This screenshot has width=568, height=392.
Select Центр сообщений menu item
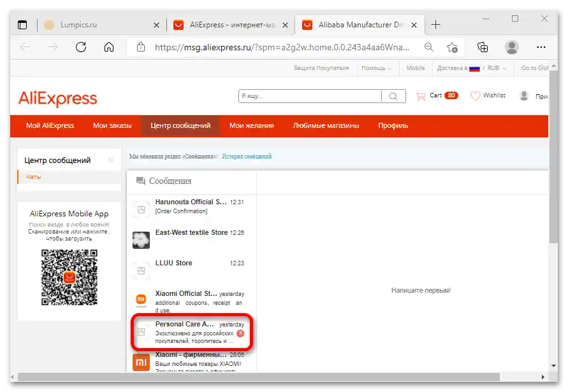(x=180, y=126)
